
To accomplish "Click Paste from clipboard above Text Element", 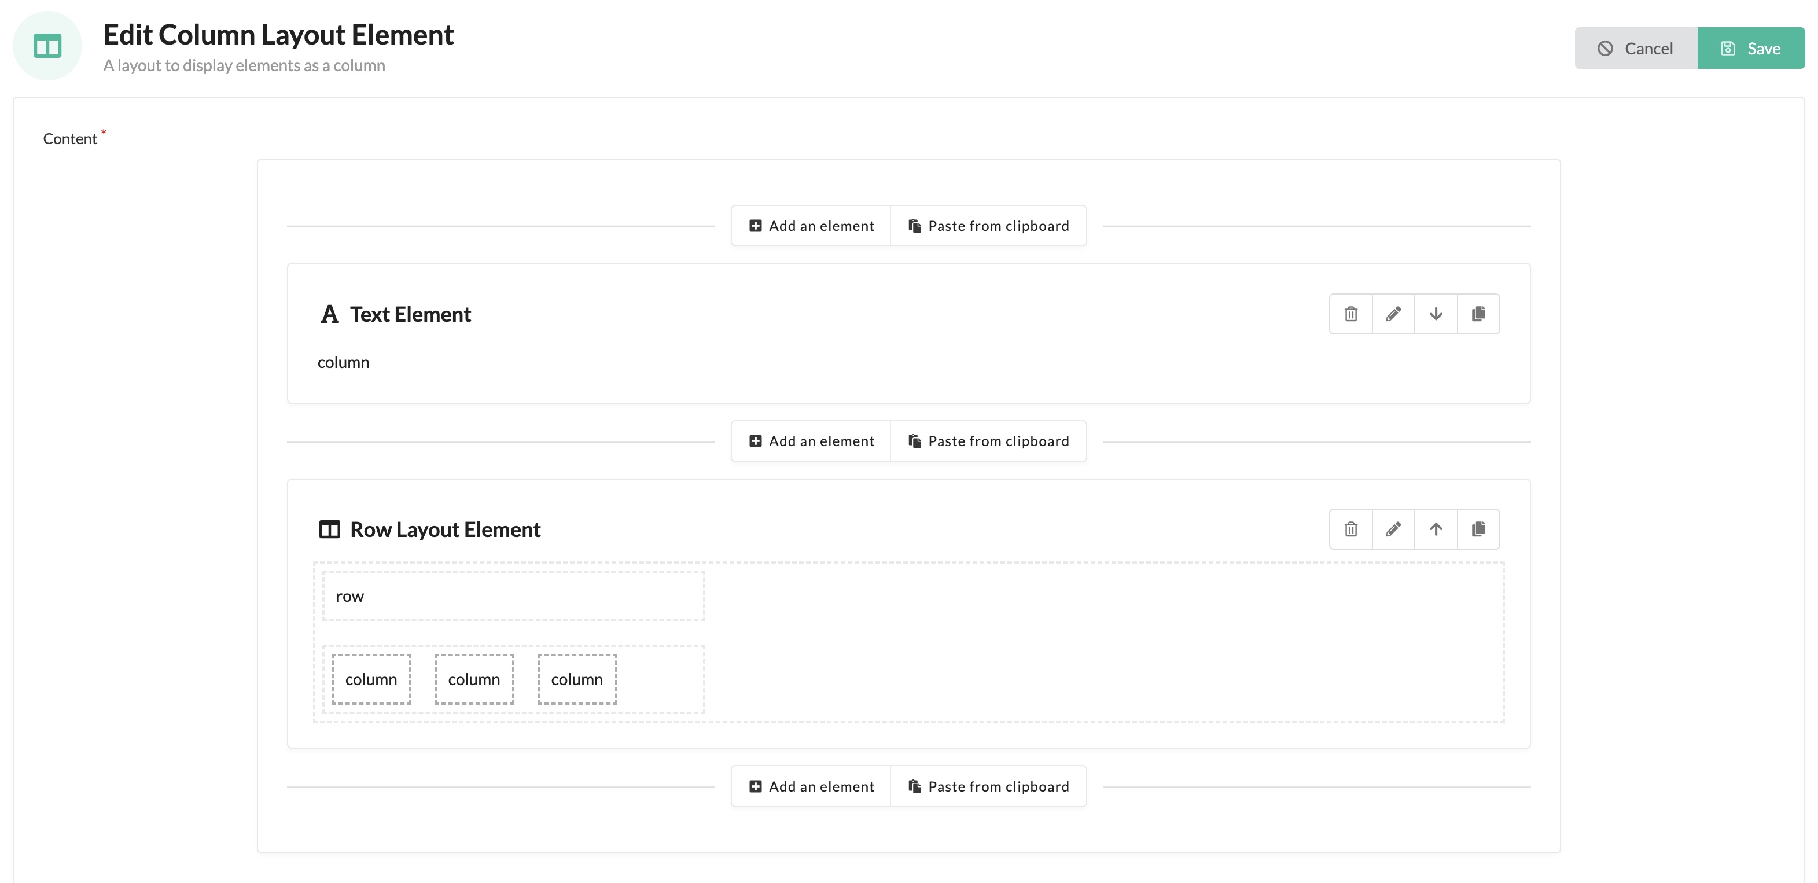I will [988, 225].
